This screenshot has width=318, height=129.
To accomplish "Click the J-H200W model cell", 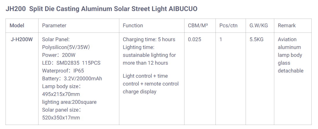I will 22,39.
